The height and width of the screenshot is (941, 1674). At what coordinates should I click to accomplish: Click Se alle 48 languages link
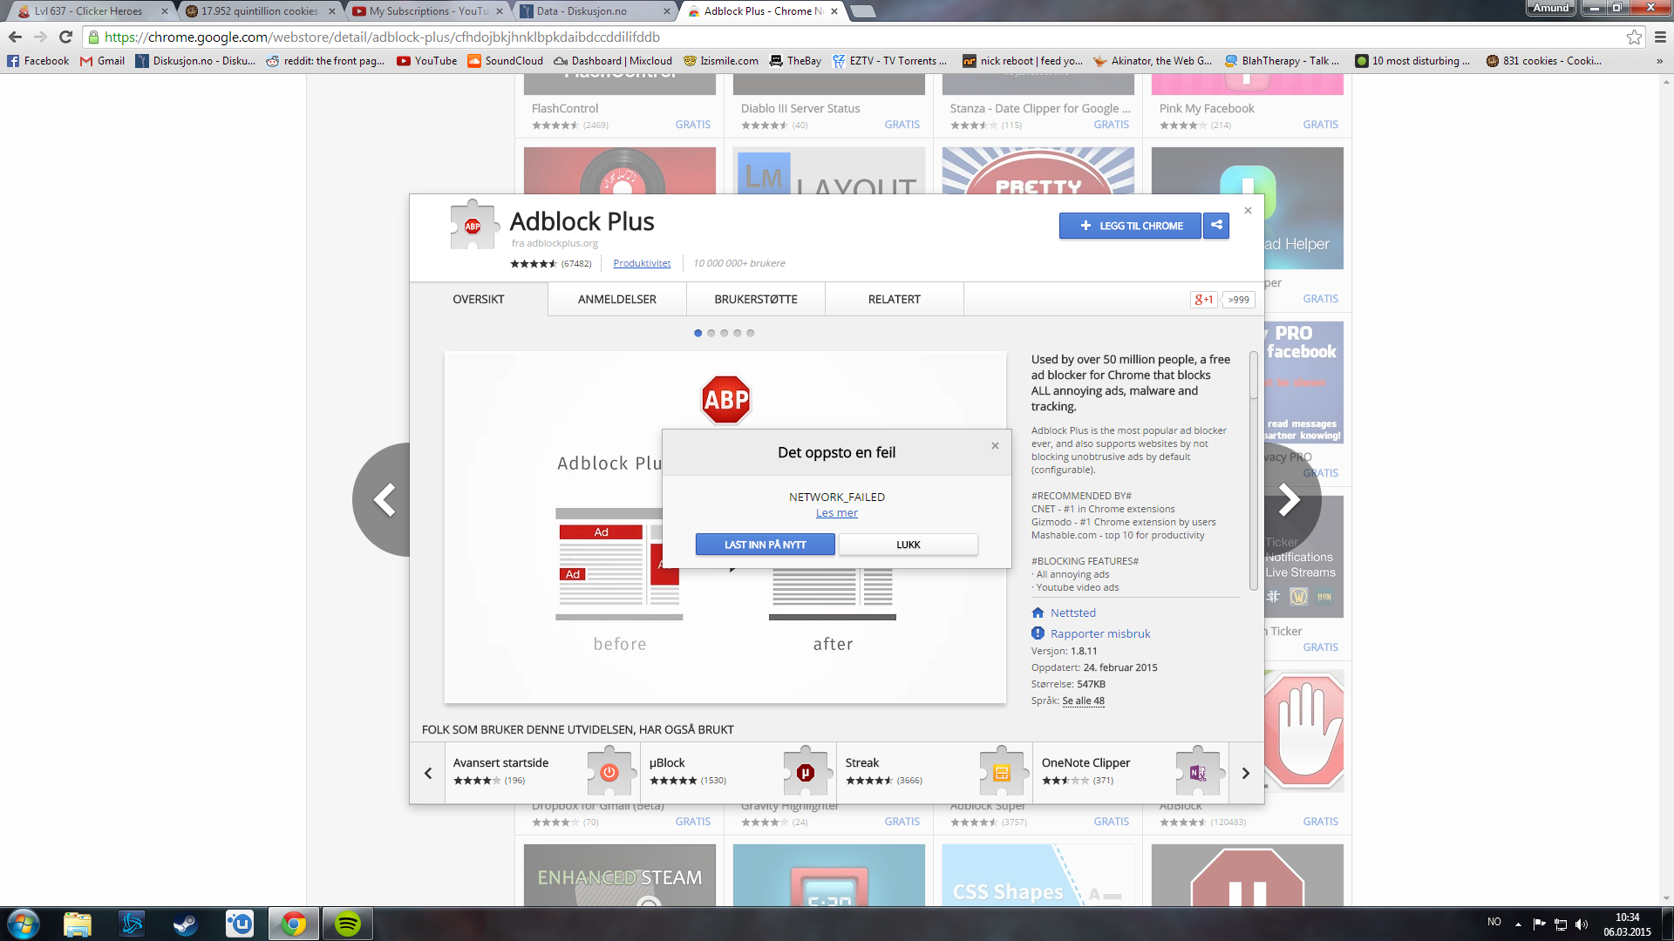click(1083, 701)
